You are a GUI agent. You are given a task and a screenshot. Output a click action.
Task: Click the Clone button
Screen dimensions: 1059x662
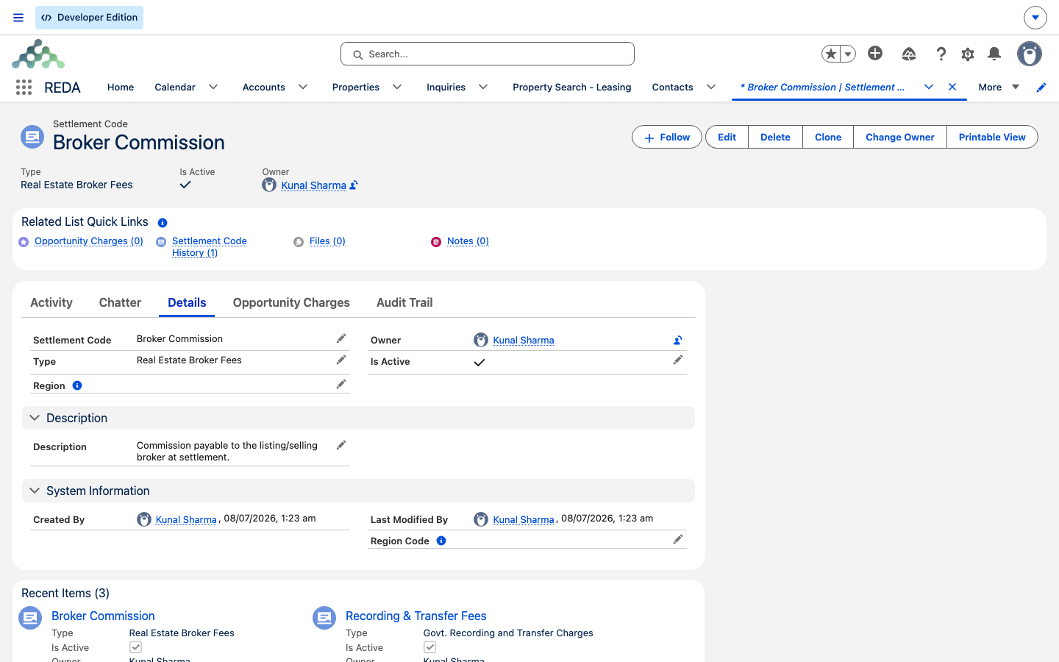click(828, 137)
